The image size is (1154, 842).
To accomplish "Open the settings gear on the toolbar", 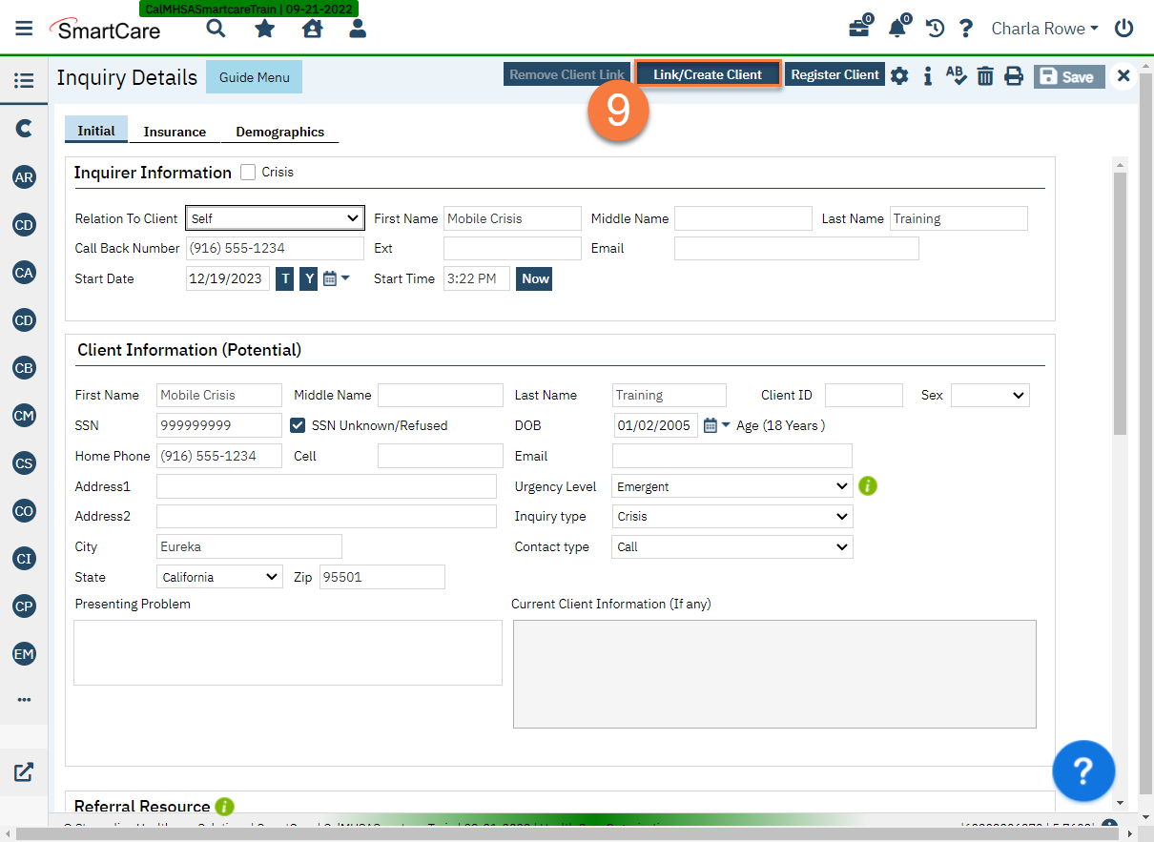I will point(899,75).
